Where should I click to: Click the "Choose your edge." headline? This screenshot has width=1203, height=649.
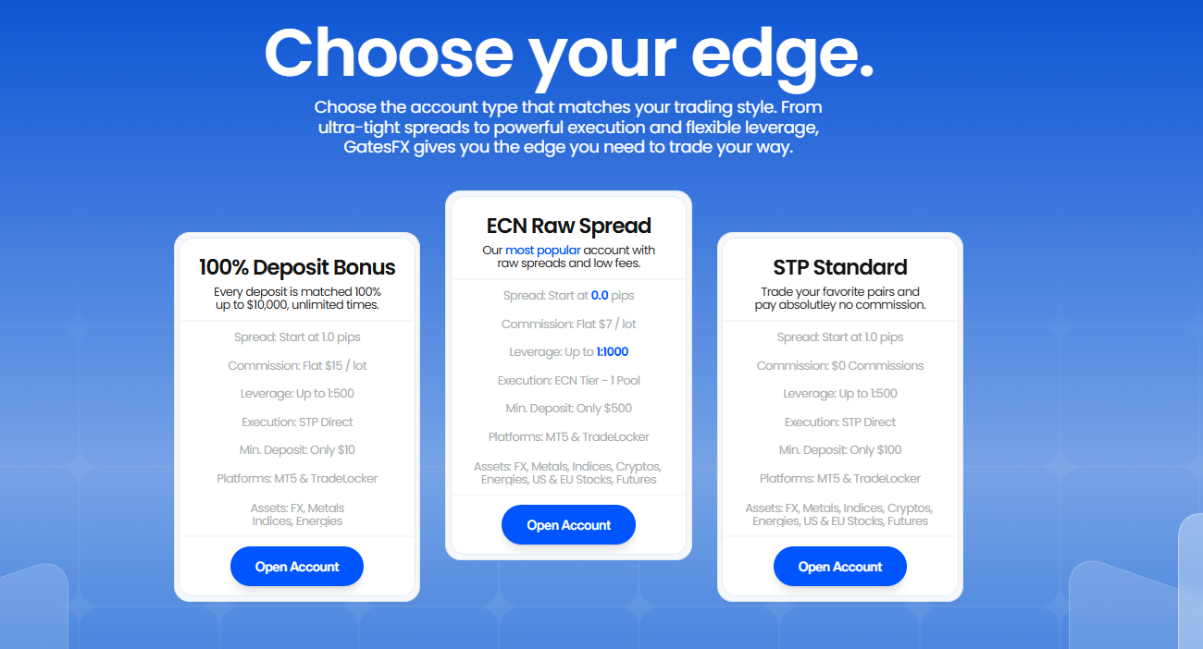pyautogui.click(x=568, y=53)
